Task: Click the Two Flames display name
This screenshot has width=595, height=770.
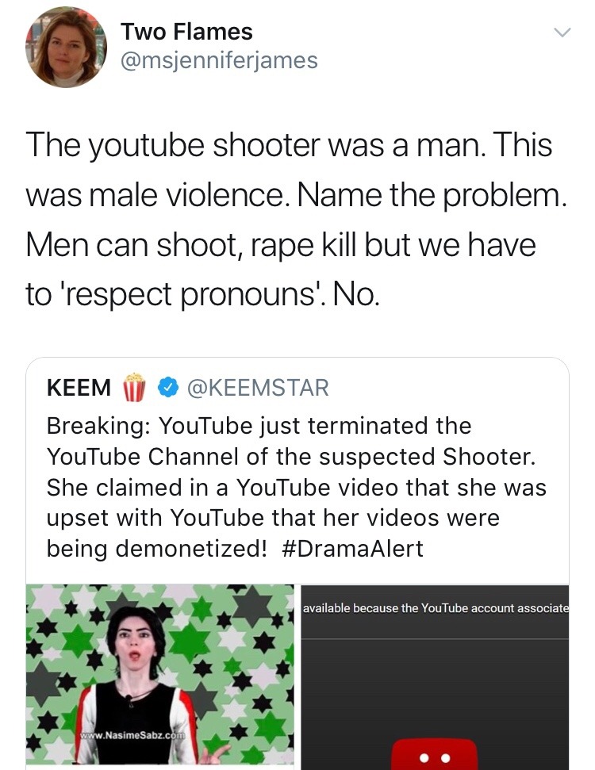Action: coord(186,32)
